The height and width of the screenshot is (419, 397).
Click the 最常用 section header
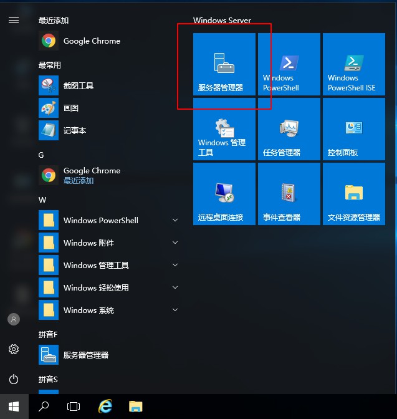pyautogui.click(x=50, y=65)
